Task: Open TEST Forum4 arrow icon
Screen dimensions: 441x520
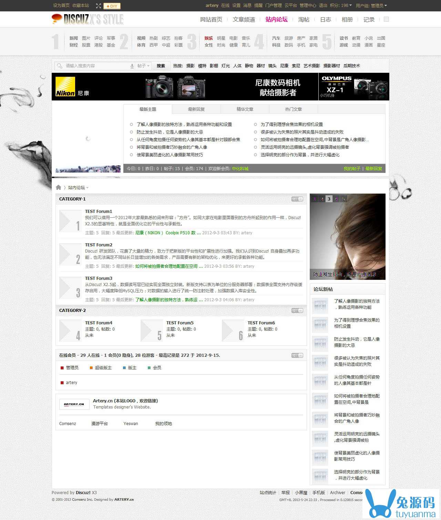Action: (x=70, y=330)
